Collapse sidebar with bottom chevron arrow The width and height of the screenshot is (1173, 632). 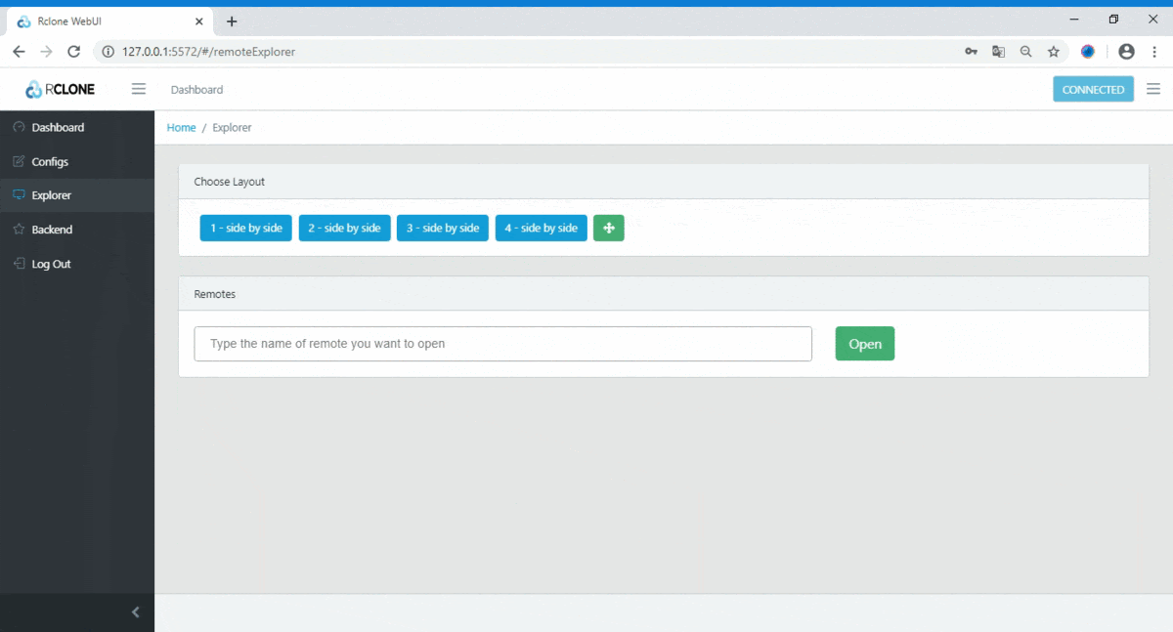coord(136,612)
